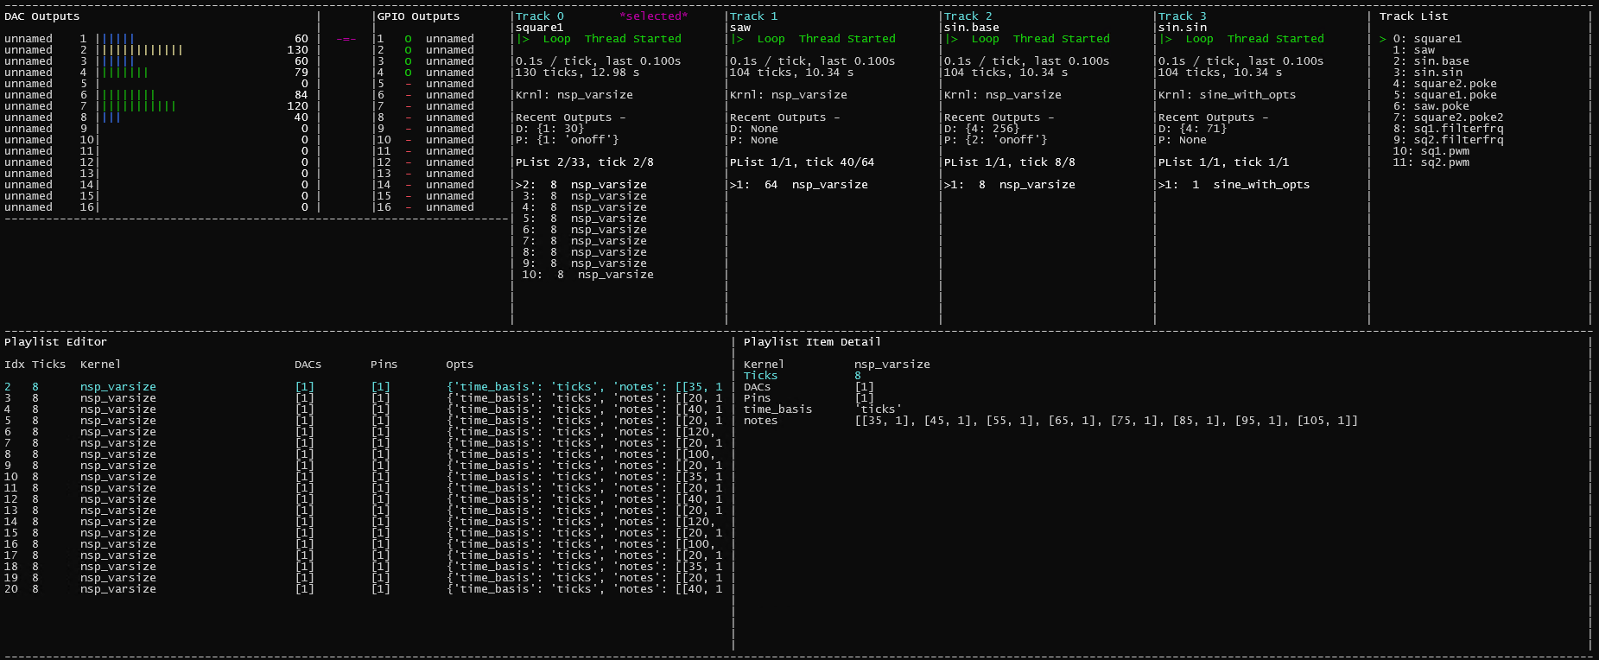Image resolution: width=1599 pixels, height=660 pixels.
Task: Click Loop in the saw track
Action: [771, 39]
